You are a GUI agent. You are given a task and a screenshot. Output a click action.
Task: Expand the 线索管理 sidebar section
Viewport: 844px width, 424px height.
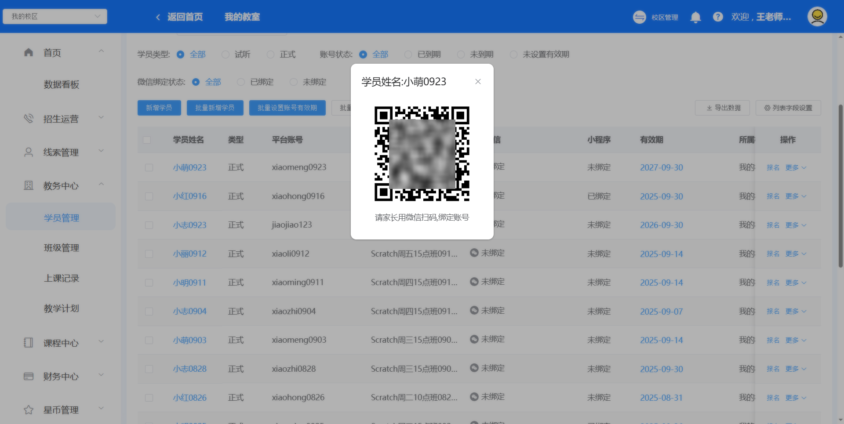click(101, 151)
